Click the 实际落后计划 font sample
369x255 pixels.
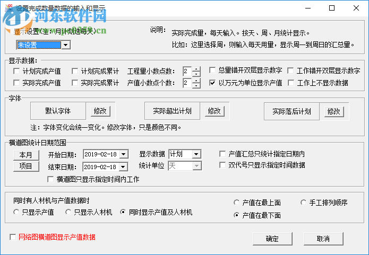pos(291,111)
